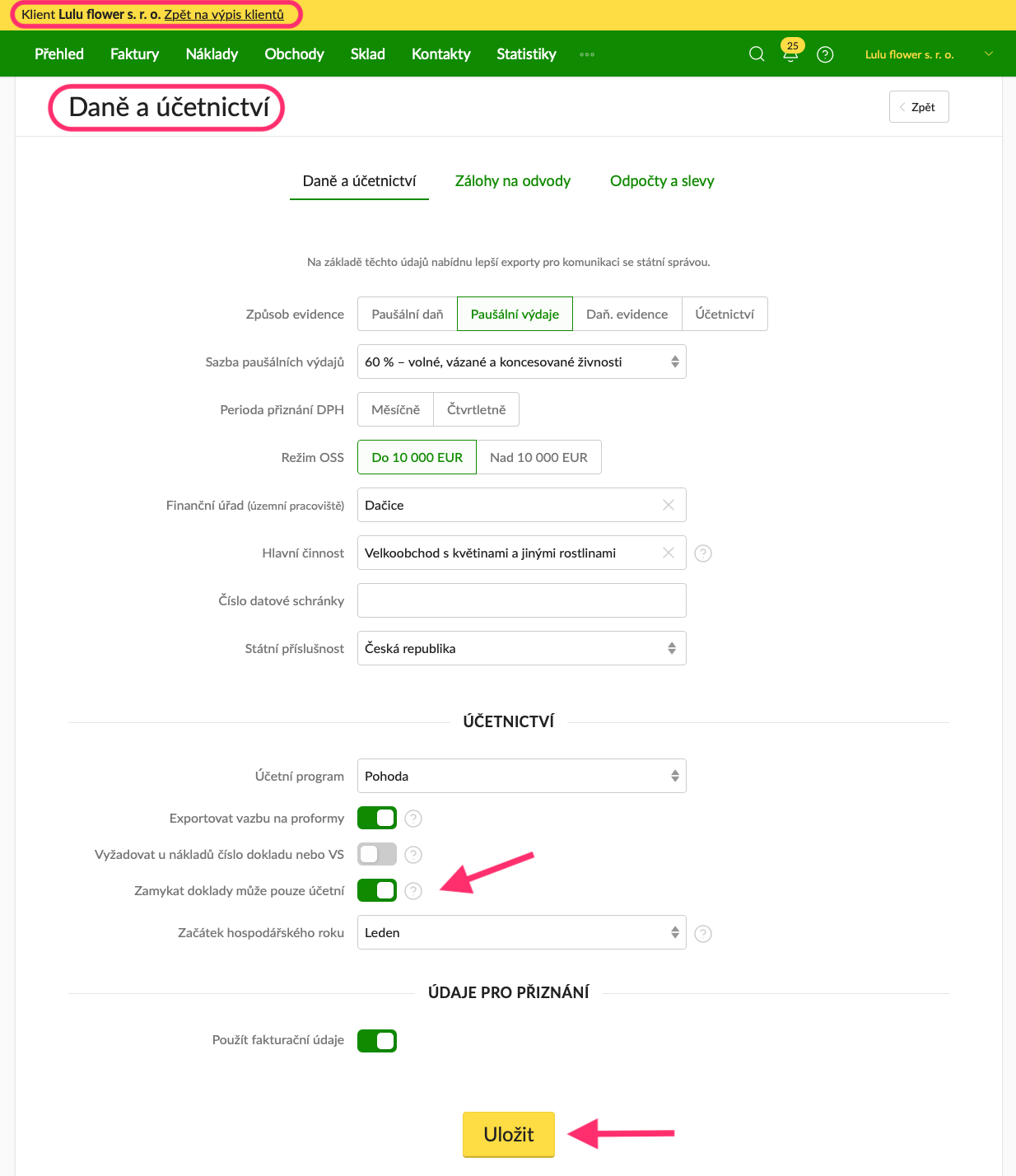Open the Faktury menu item
Image resolution: width=1016 pixels, height=1176 pixels.
tap(134, 54)
